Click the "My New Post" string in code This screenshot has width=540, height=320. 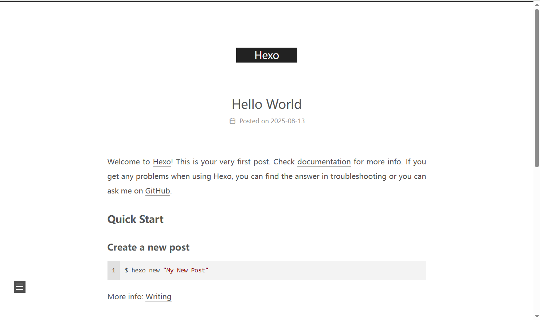(185, 271)
